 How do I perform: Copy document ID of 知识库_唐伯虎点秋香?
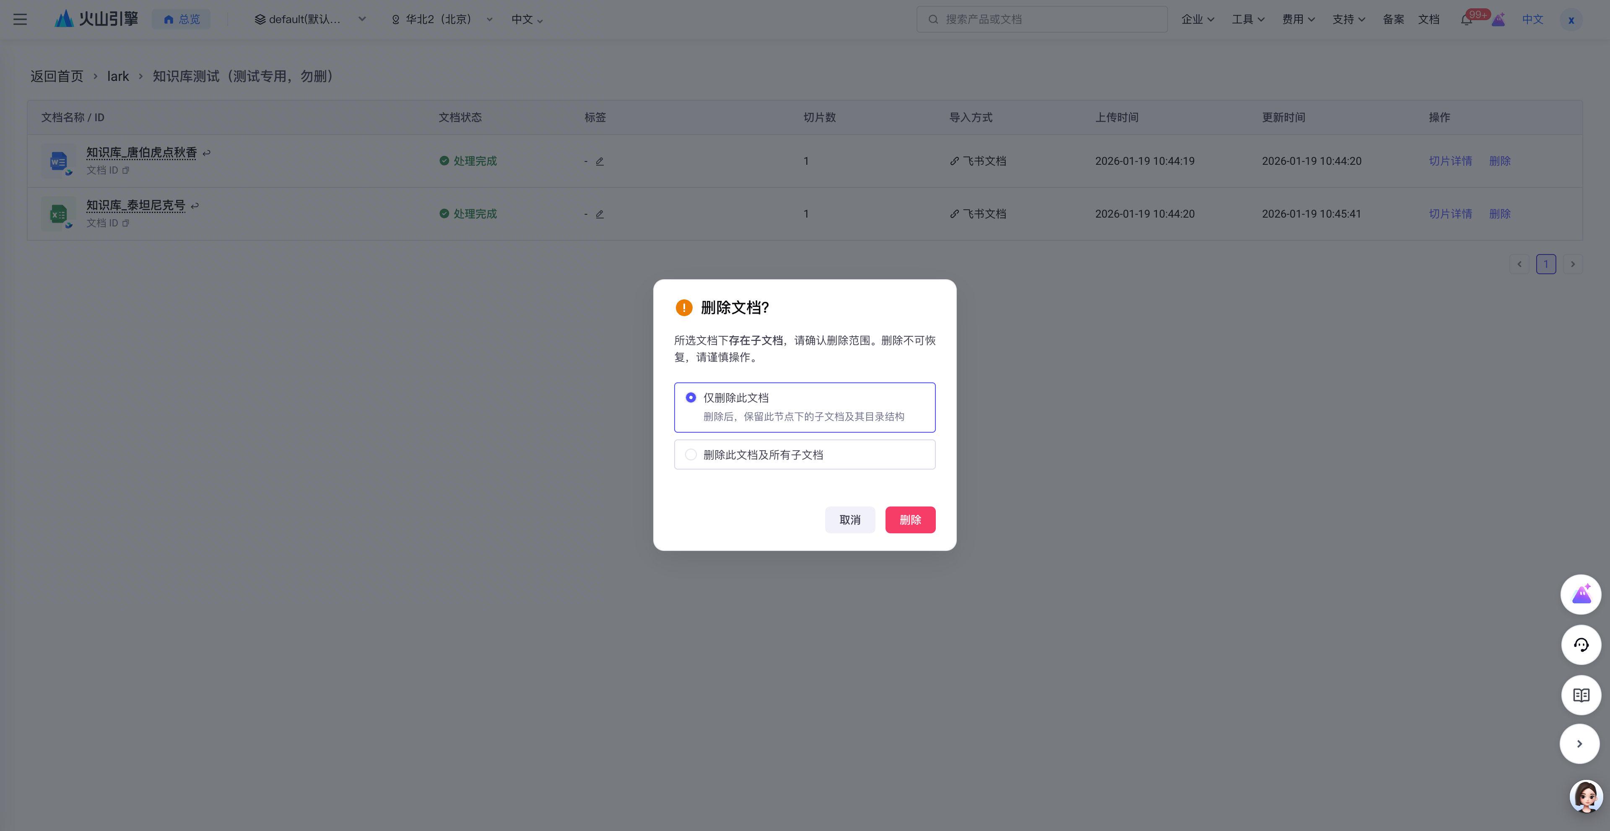126,170
